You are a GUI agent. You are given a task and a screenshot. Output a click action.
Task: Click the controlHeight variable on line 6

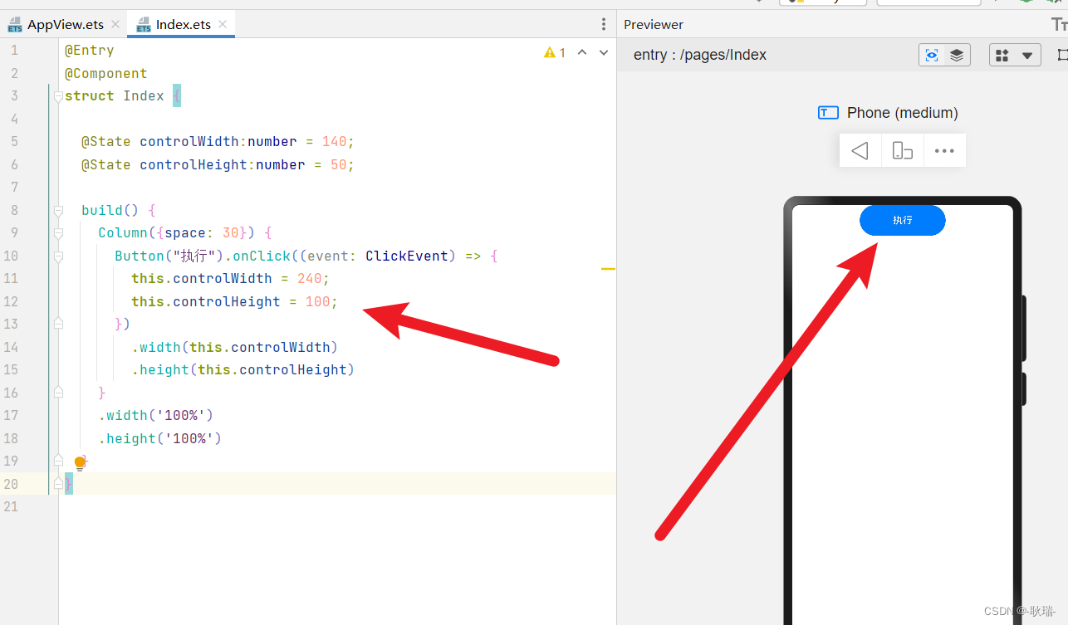(x=194, y=165)
